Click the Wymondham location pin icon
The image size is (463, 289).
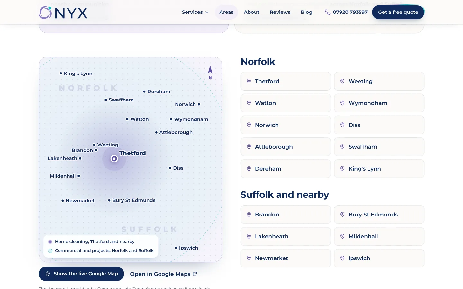[342, 103]
